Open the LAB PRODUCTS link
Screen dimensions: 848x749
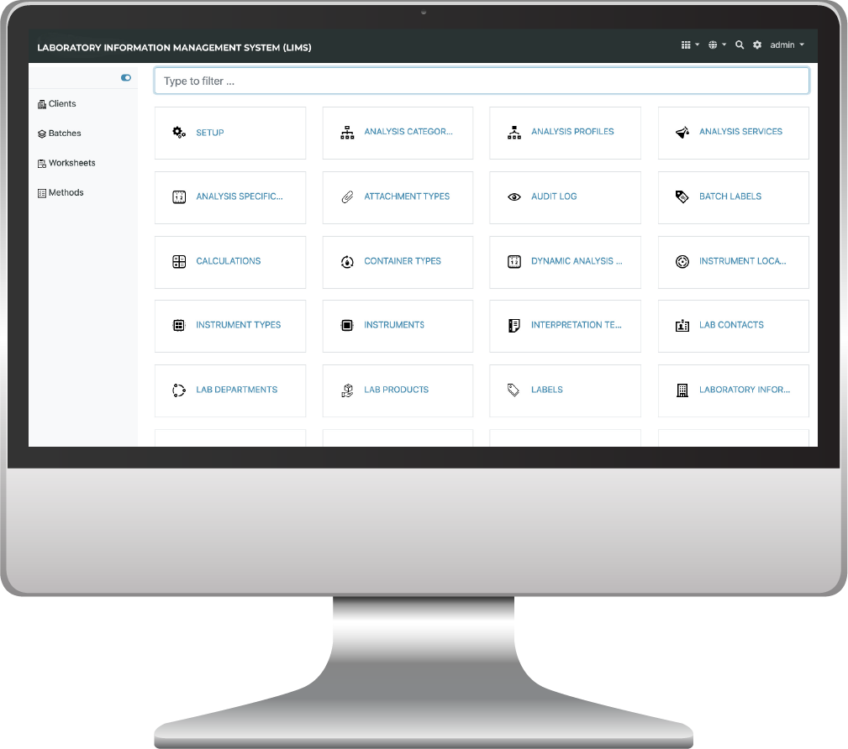(x=396, y=390)
